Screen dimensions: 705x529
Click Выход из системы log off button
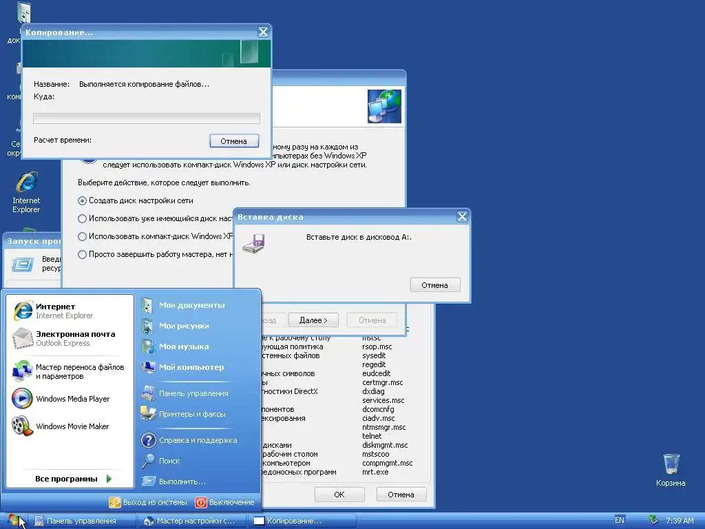pyautogui.click(x=149, y=502)
